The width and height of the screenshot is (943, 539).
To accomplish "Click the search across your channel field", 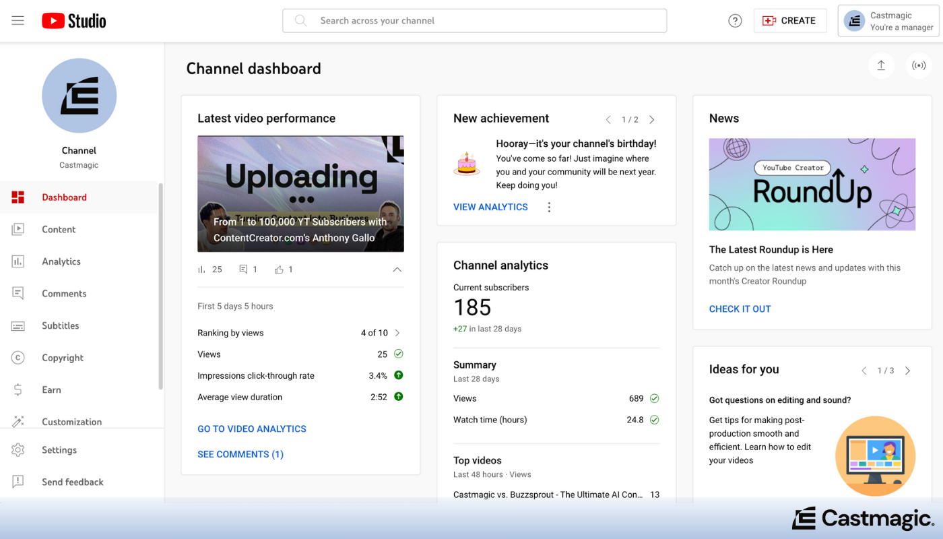I will tap(474, 21).
